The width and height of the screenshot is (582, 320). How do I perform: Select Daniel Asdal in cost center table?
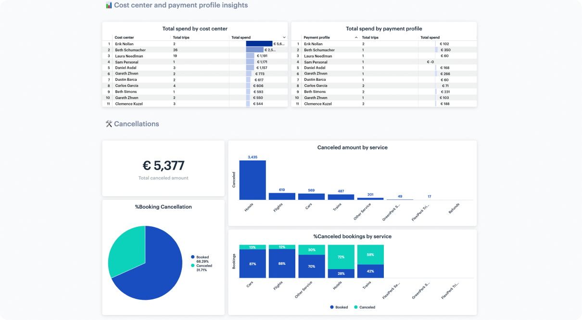click(x=126, y=68)
